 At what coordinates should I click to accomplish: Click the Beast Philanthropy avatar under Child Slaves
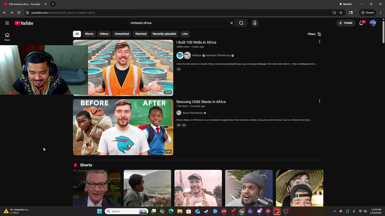pyautogui.click(x=179, y=113)
